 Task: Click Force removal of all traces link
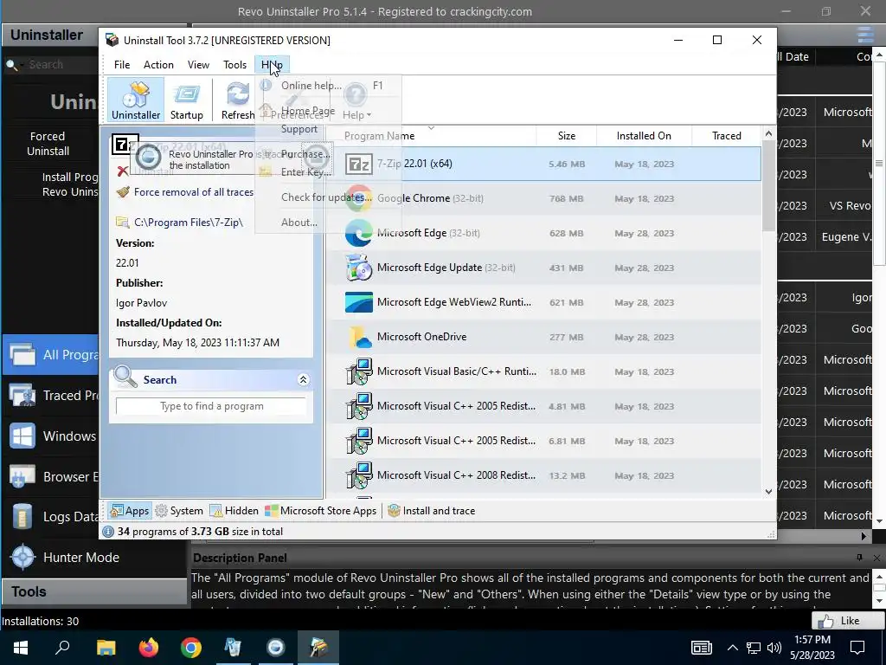pos(193,191)
